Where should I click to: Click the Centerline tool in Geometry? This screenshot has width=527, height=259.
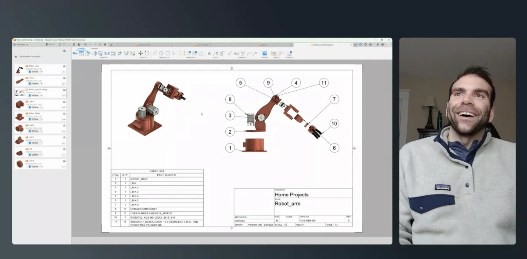pos(155,53)
